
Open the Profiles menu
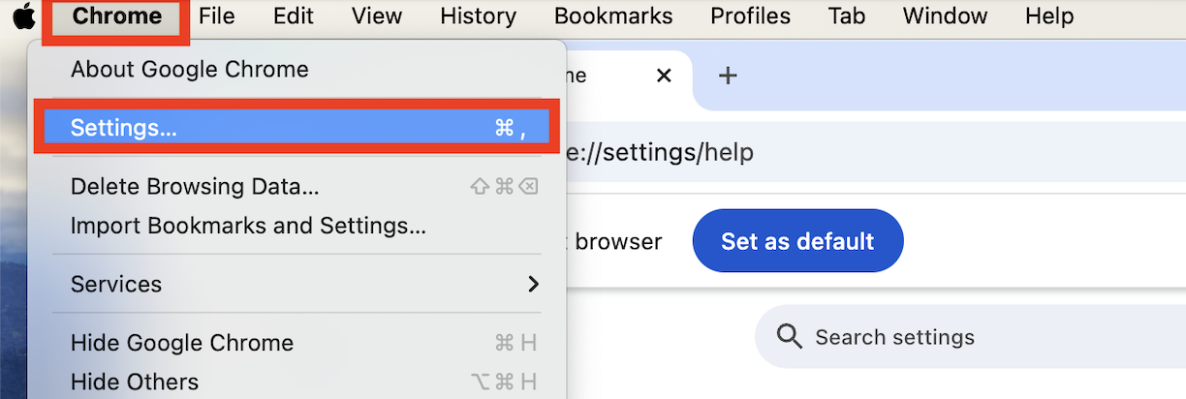click(750, 16)
